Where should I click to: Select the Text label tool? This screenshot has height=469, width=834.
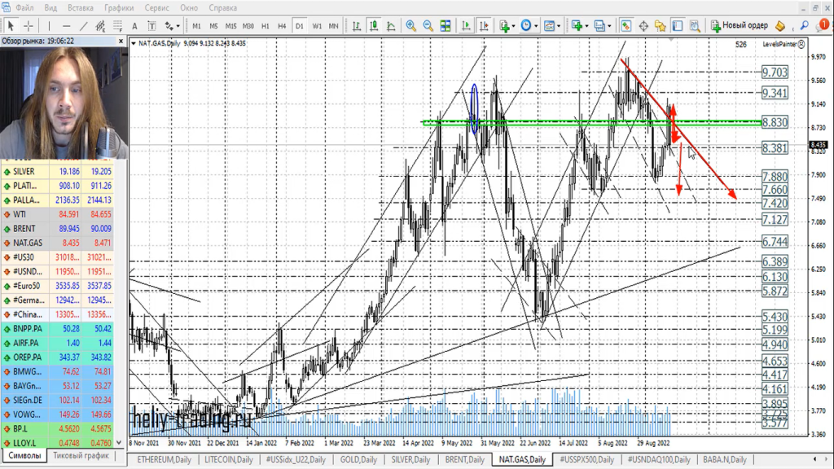(x=136, y=26)
